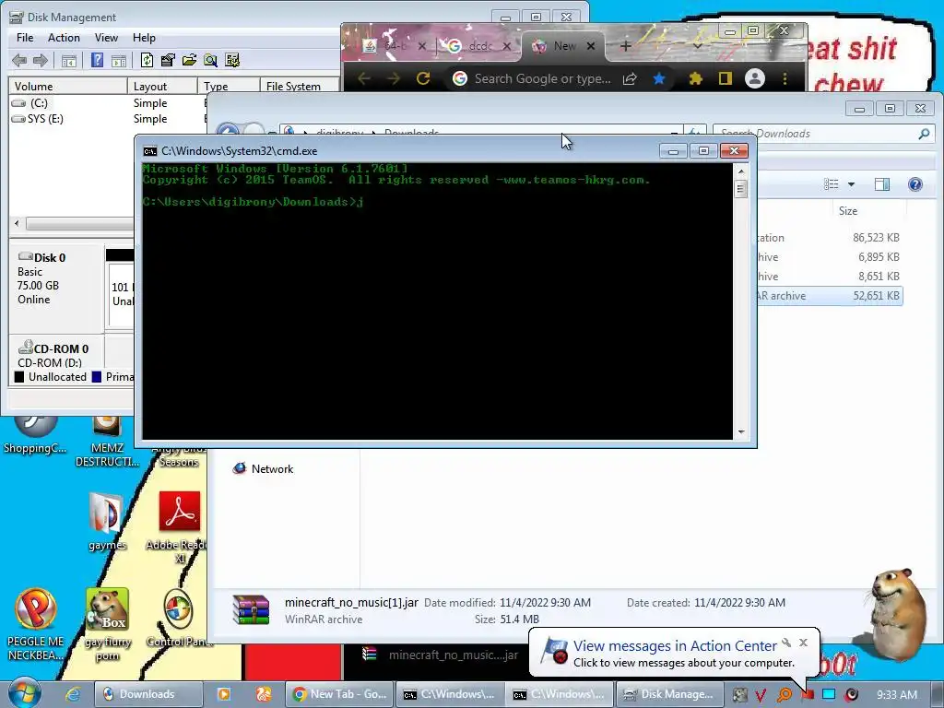Open the Adobe Reader XI desktop icon
Screen dimensions: 944x708
coord(179,526)
